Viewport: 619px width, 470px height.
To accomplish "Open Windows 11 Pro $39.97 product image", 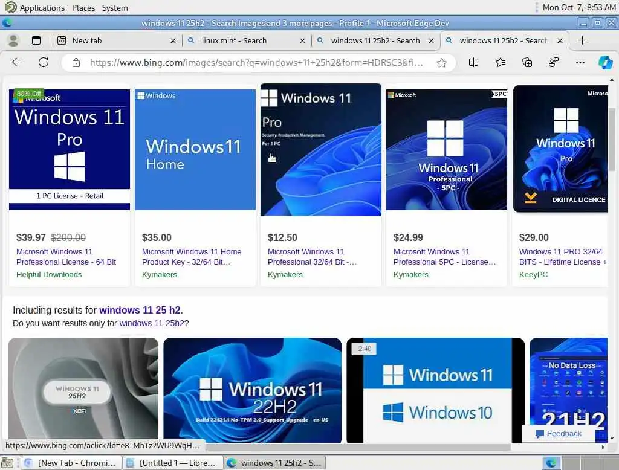I will point(70,150).
